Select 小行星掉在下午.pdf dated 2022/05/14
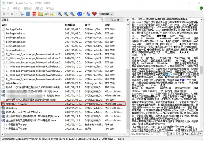The height and width of the screenshot is (141, 204). coord(63,125)
